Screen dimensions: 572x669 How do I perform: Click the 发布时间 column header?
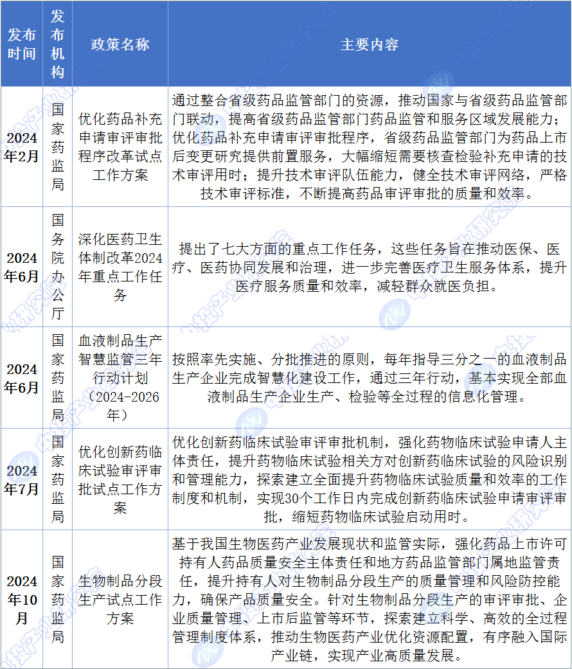[21, 44]
